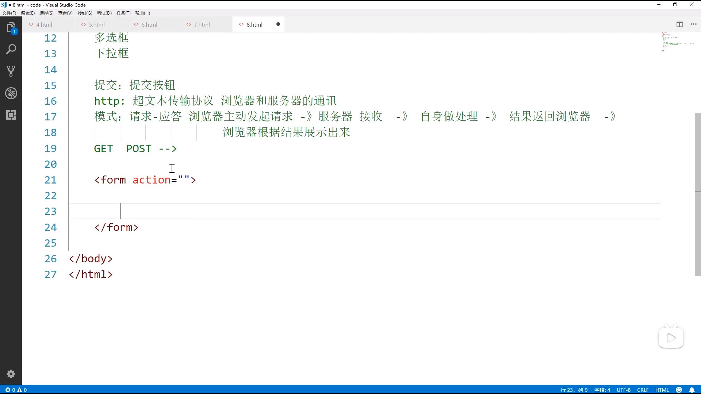Open notifications bell in status bar
This screenshot has width=701, height=394.
692,390
